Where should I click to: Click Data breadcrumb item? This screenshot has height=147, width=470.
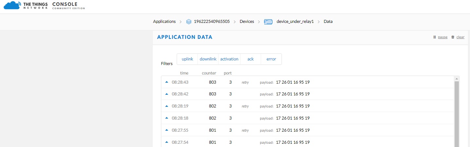[x=328, y=22]
